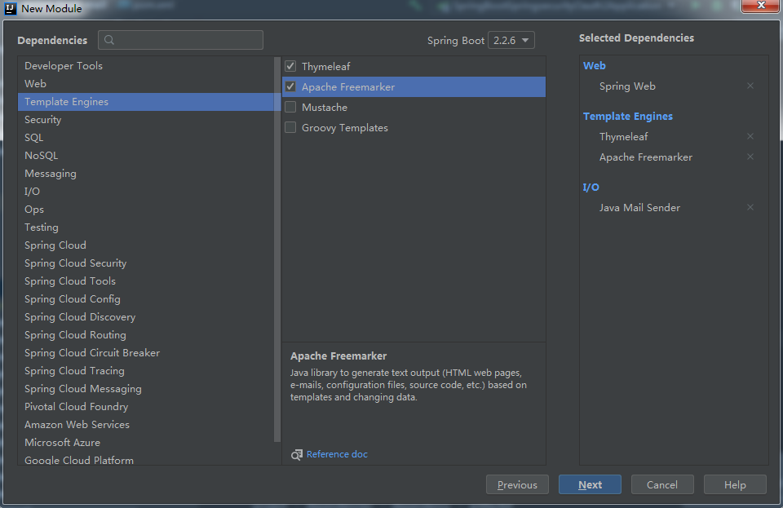Select the Spring Cloud Security category
This screenshot has height=508, width=783.
coord(146,263)
